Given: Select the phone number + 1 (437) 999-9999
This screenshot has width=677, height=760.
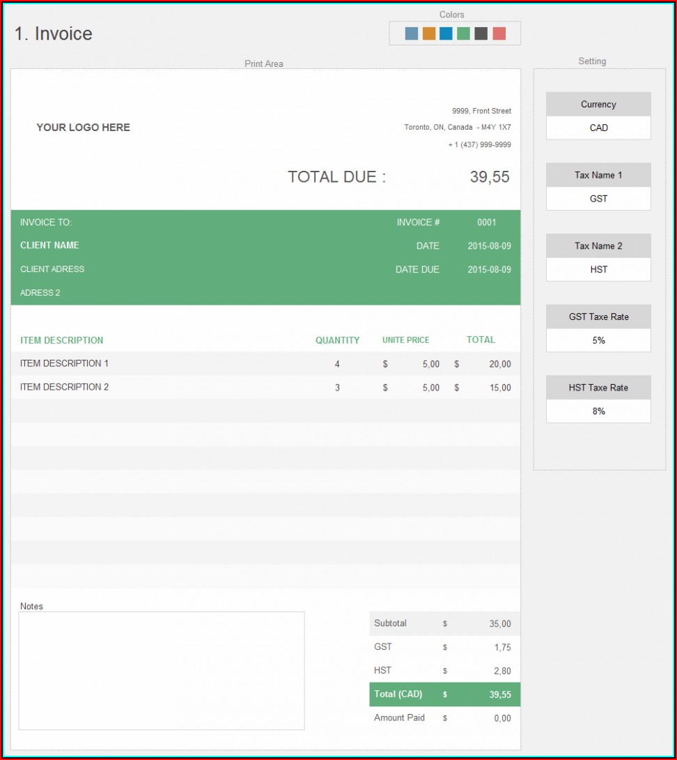Looking at the screenshot, I should pyautogui.click(x=479, y=145).
